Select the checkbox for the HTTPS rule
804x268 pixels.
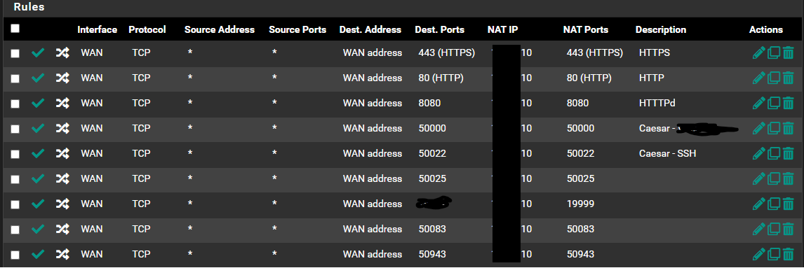click(15, 53)
